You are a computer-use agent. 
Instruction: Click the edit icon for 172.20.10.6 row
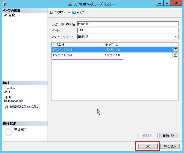pyautogui.click(x=175, y=50)
